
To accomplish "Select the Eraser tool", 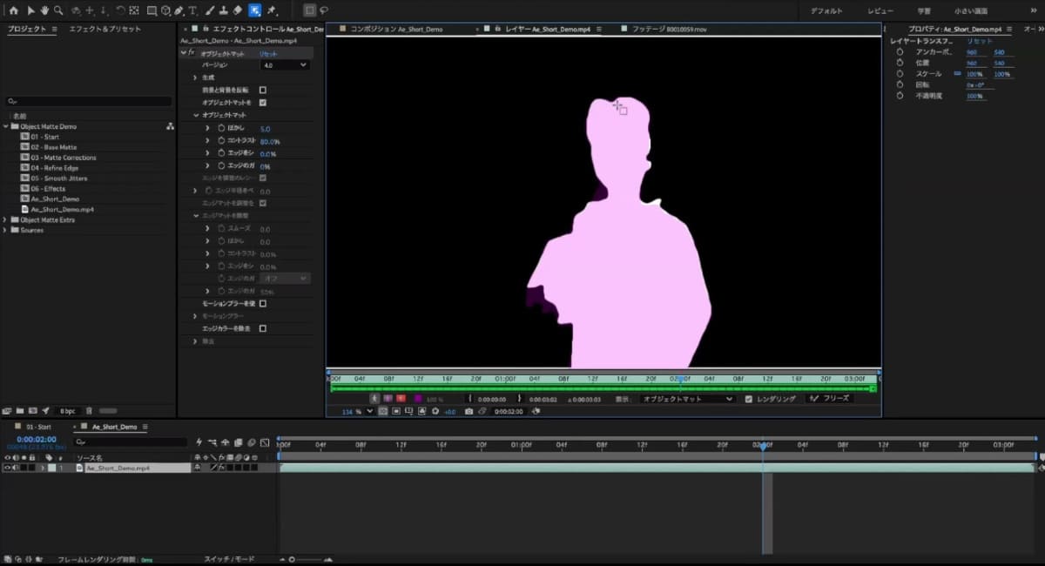I will (x=239, y=10).
